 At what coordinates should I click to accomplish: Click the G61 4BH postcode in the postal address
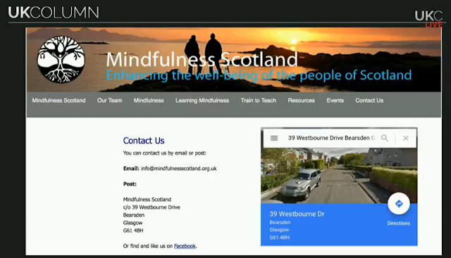coord(133,231)
